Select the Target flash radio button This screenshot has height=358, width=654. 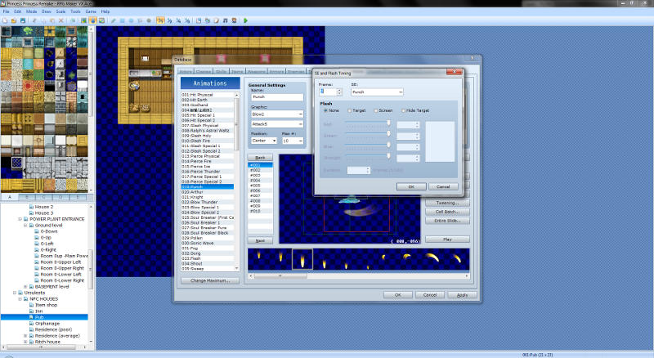pyautogui.click(x=350, y=110)
